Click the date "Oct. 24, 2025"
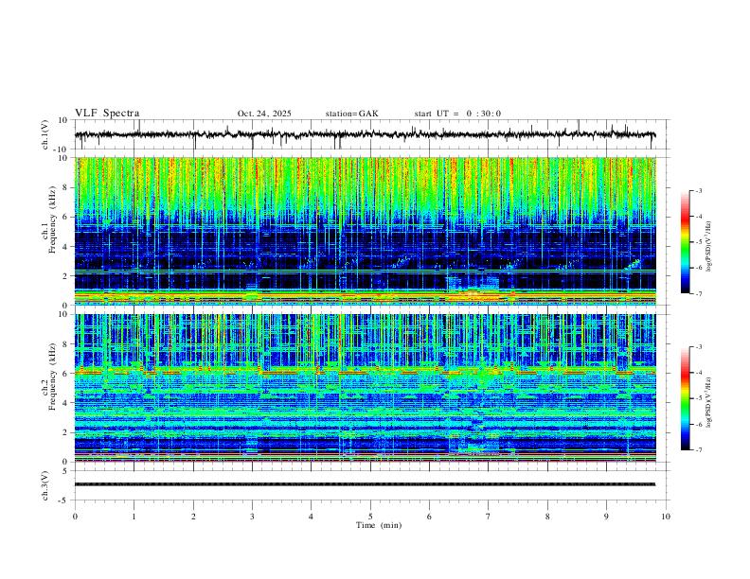This screenshot has height=579, width=750. coord(264,114)
